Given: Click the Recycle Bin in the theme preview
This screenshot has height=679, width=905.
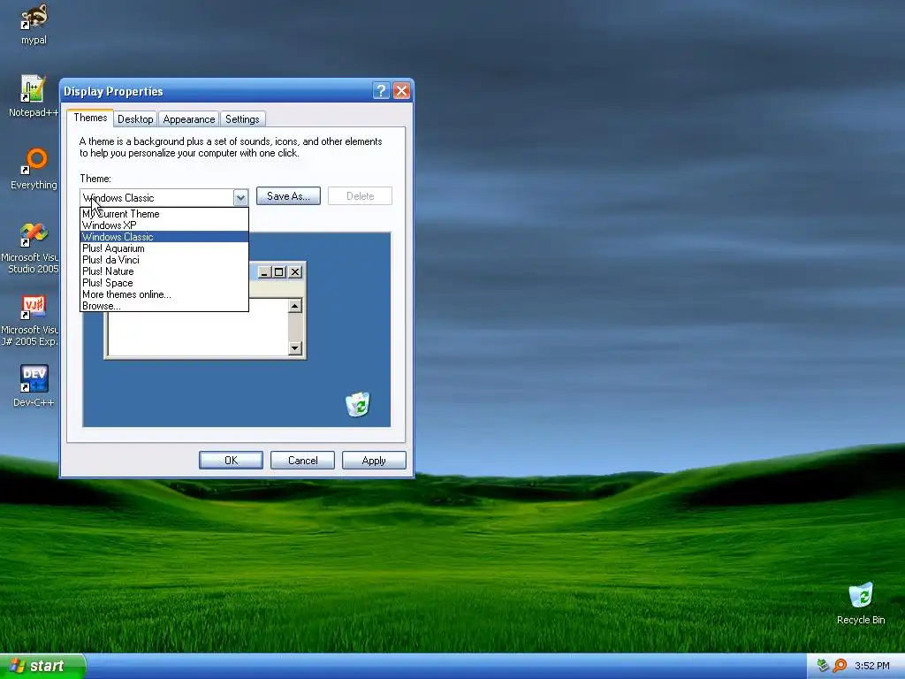Looking at the screenshot, I should click(358, 404).
